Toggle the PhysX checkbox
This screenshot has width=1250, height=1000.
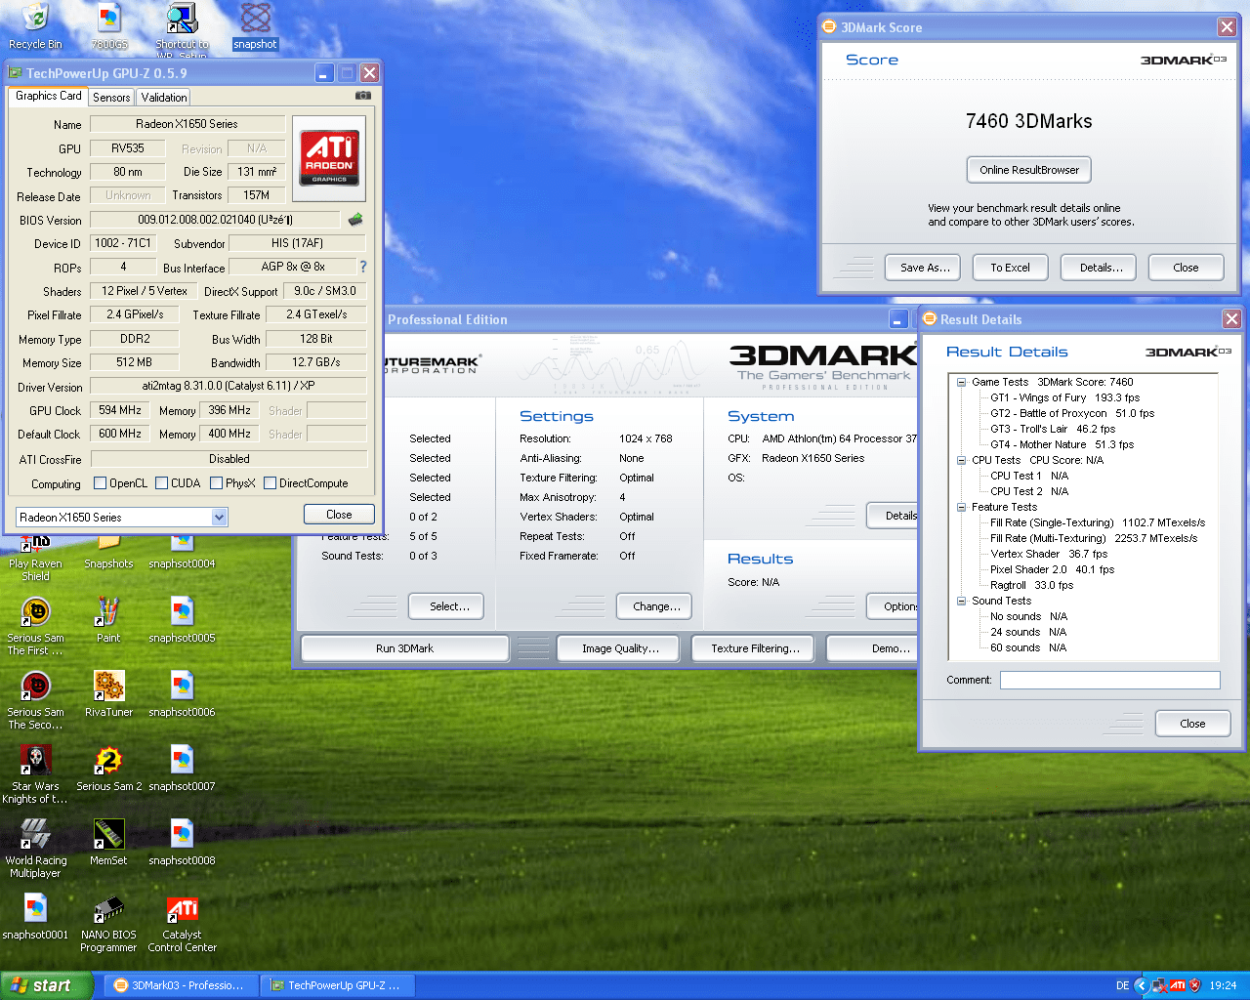pos(217,482)
